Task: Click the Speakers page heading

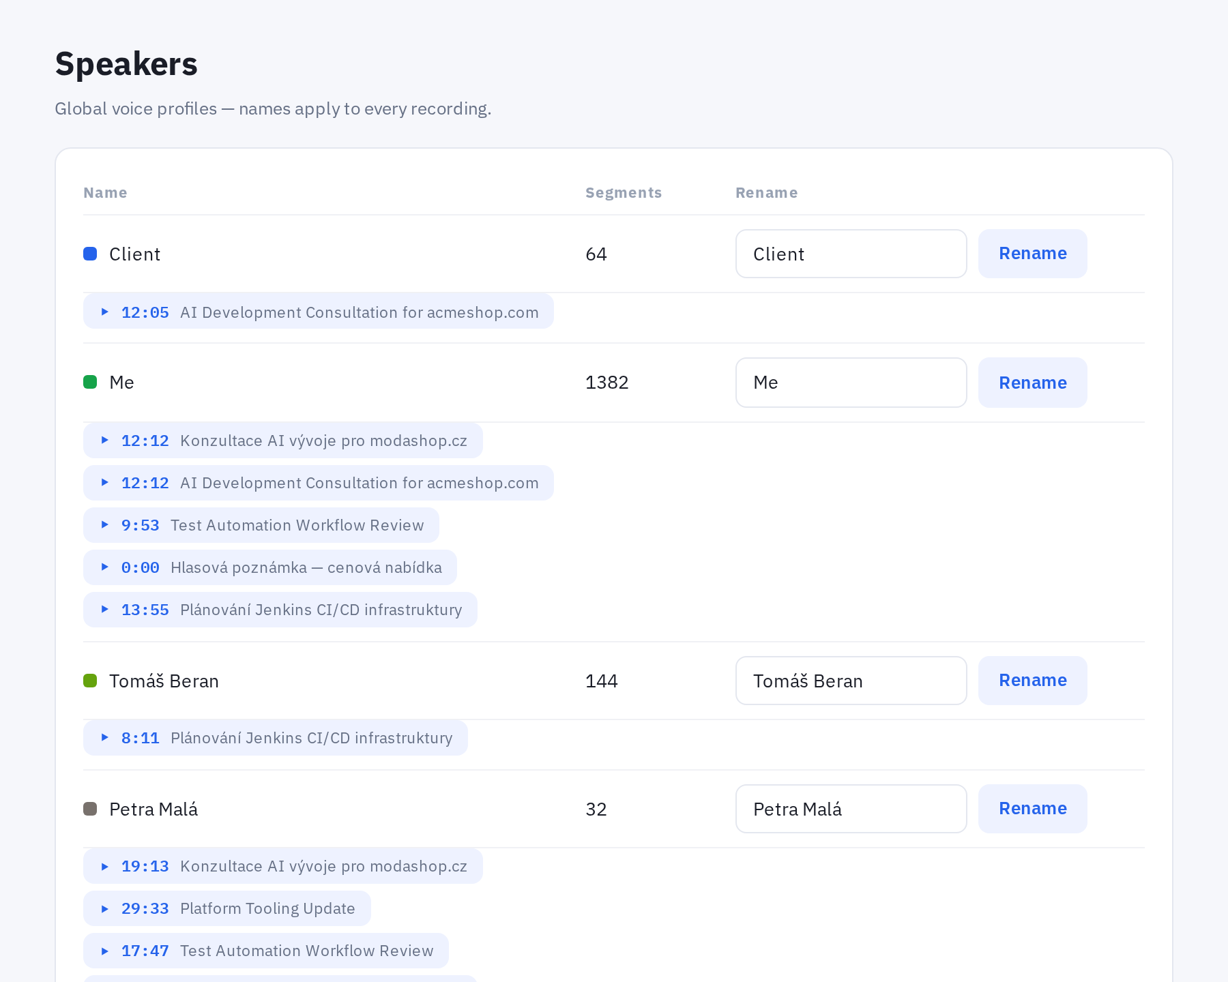Action: click(x=126, y=64)
